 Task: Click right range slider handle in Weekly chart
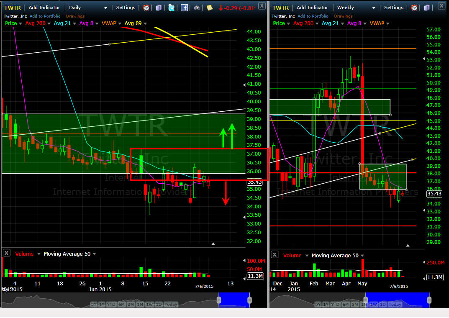click(x=429, y=300)
